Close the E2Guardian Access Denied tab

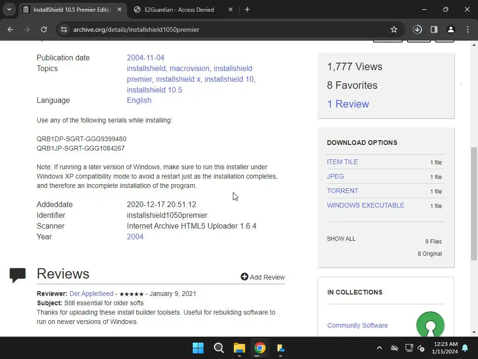[231, 9]
